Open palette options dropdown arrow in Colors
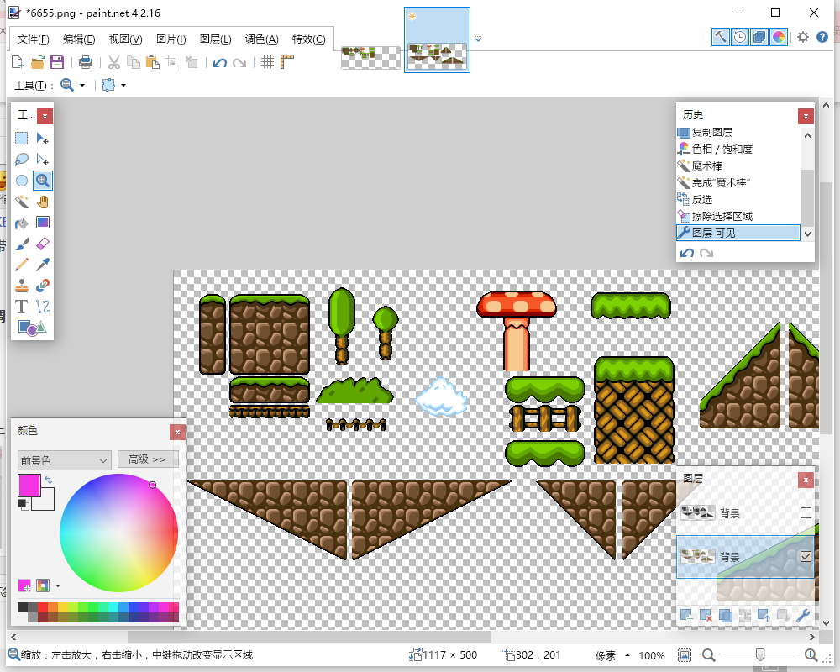The height and width of the screenshot is (672, 840). (x=58, y=586)
